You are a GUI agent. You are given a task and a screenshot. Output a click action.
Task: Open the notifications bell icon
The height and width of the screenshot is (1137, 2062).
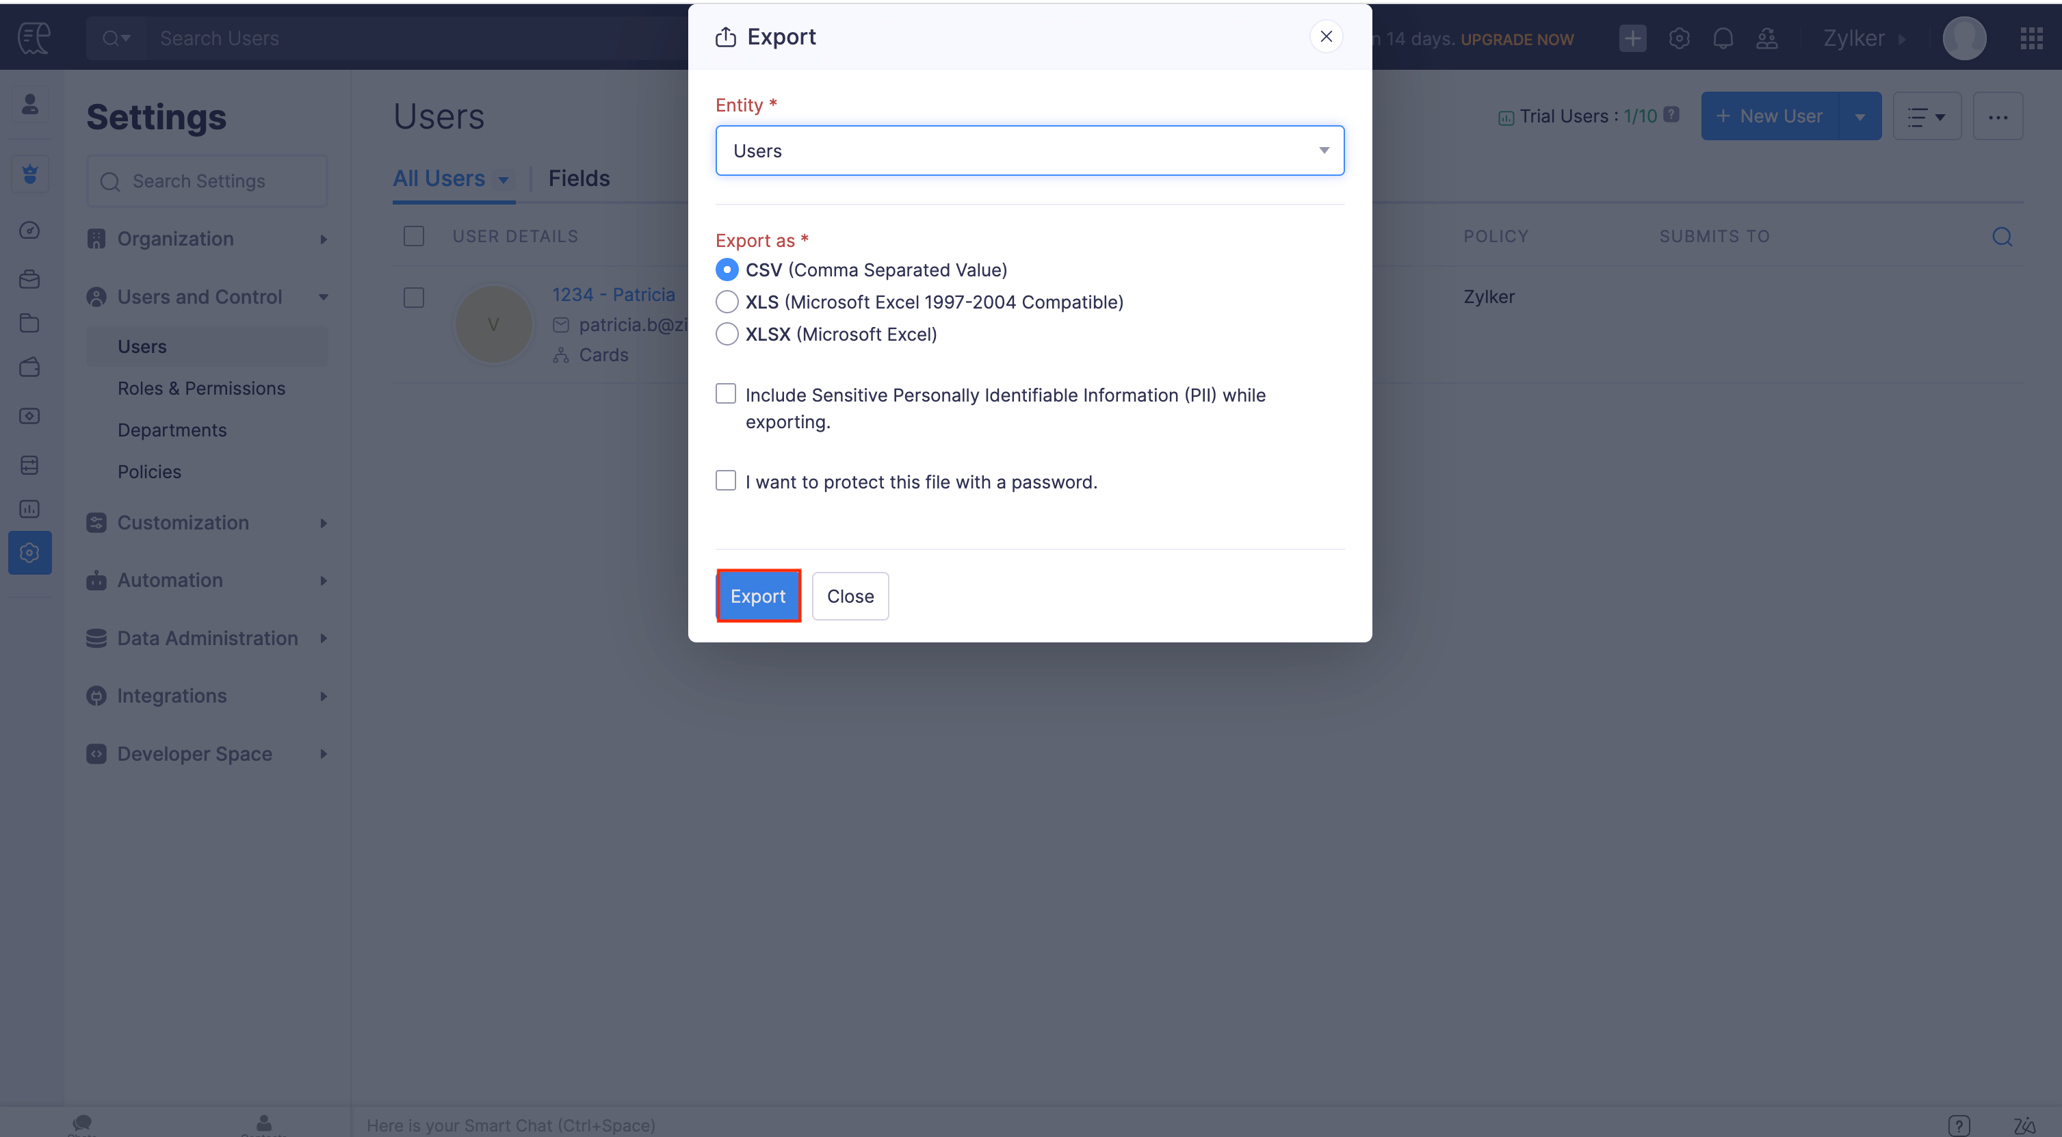[x=1723, y=38]
